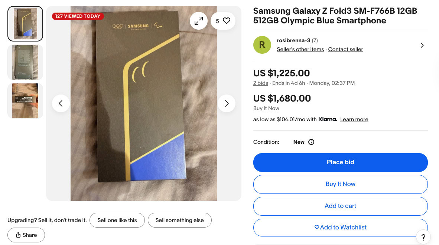Click Sell one like this
Screen dimensions: 439x245
(117, 220)
